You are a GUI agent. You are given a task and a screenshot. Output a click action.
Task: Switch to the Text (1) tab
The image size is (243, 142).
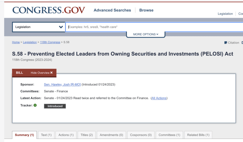tap(46, 135)
